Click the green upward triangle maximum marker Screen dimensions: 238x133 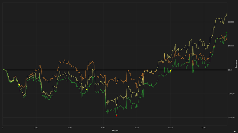[x=227, y=32]
